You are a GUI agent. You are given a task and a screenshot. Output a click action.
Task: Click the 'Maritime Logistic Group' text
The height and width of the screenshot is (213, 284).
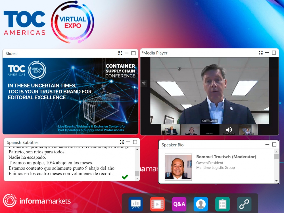click(x=216, y=168)
